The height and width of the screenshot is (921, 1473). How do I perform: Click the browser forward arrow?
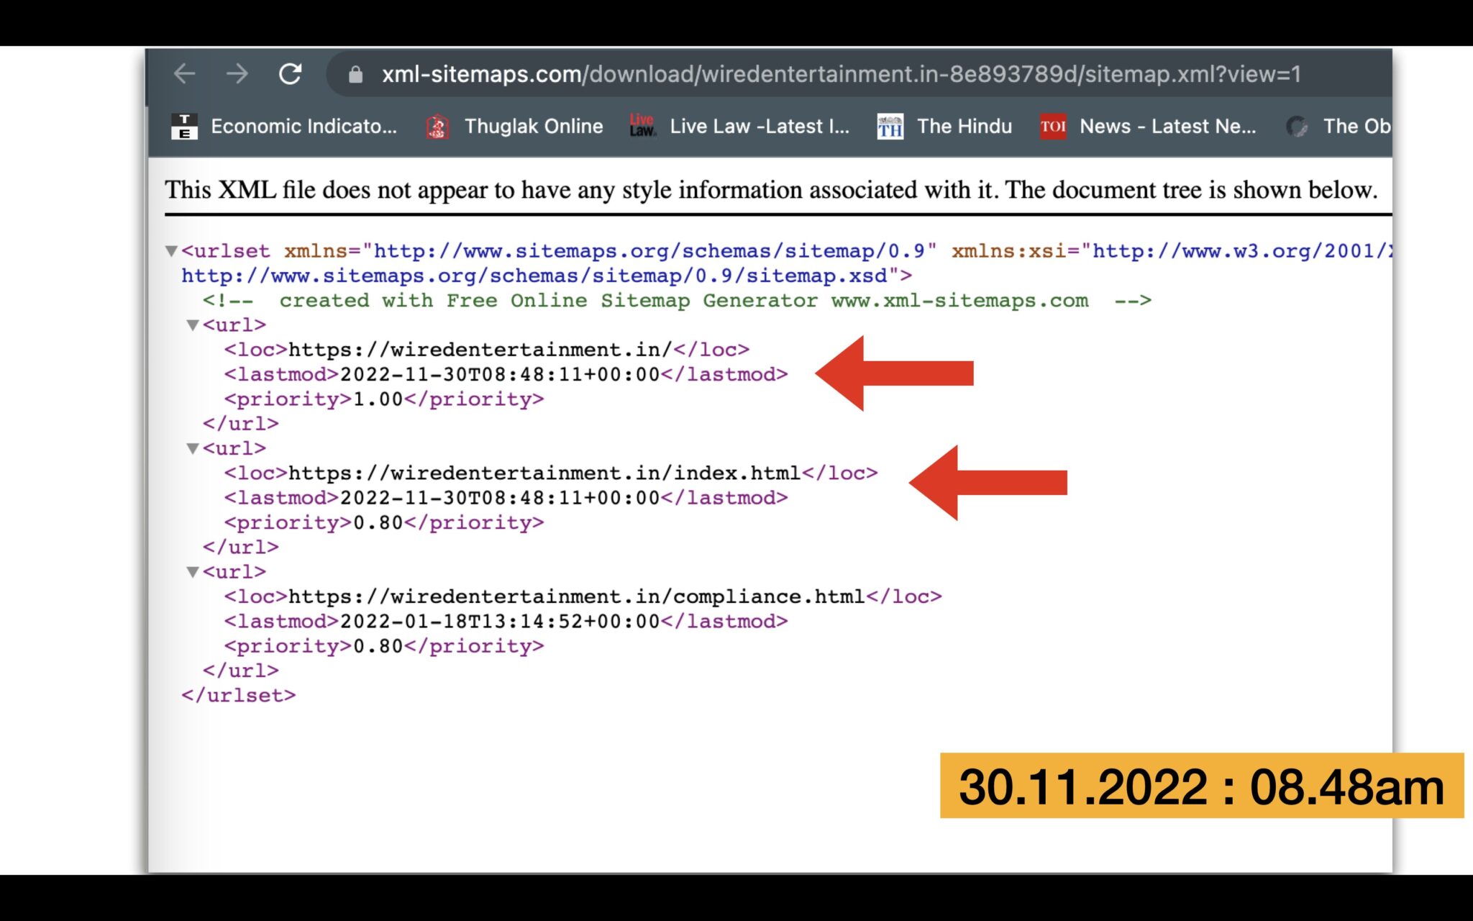pyautogui.click(x=237, y=73)
